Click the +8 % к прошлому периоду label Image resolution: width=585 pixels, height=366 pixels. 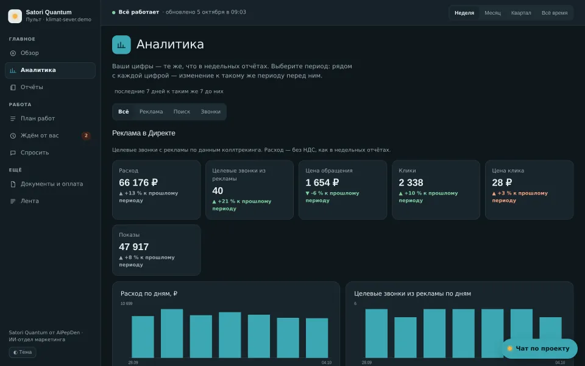coord(147,261)
